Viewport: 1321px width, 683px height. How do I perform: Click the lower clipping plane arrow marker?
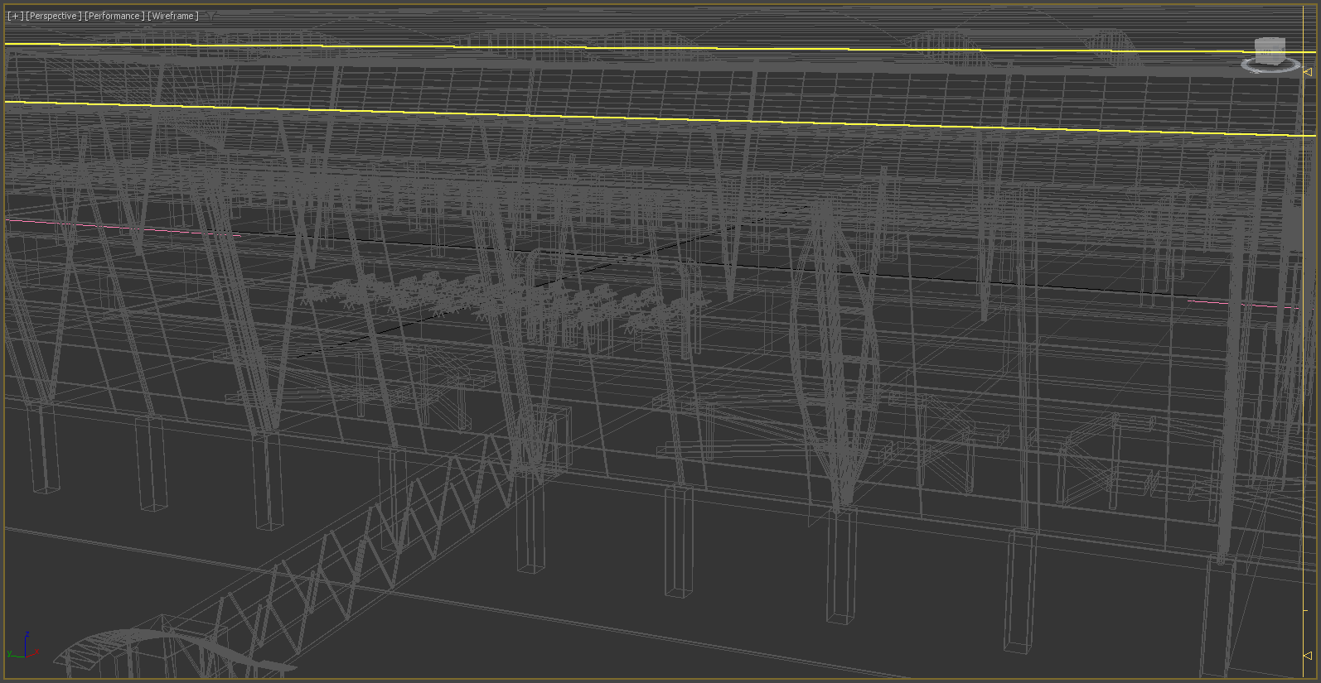tap(1308, 656)
